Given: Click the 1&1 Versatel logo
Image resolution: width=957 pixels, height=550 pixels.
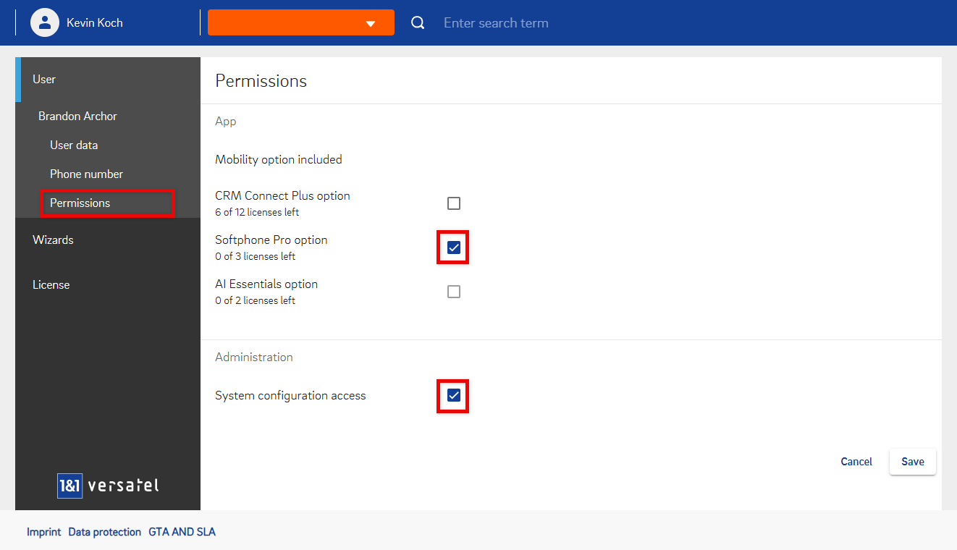Looking at the screenshot, I should tap(108, 486).
